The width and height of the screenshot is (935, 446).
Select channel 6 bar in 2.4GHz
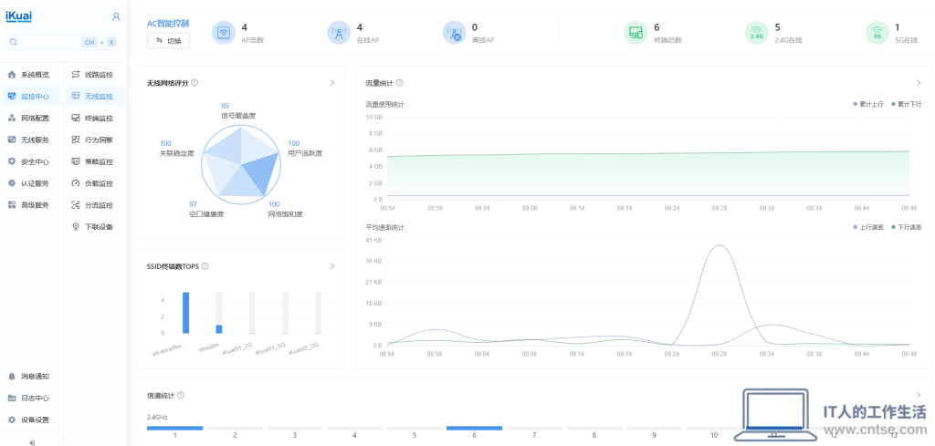coord(474,428)
